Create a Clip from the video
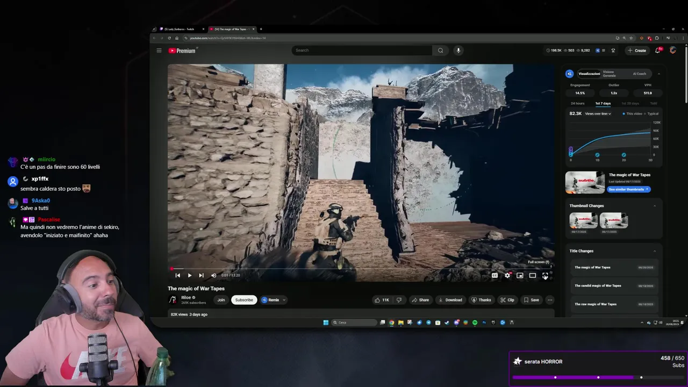The image size is (688, 387). pos(507,300)
